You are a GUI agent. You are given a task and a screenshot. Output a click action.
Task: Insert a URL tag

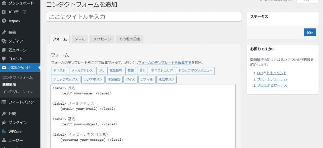pyautogui.click(x=101, y=71)
